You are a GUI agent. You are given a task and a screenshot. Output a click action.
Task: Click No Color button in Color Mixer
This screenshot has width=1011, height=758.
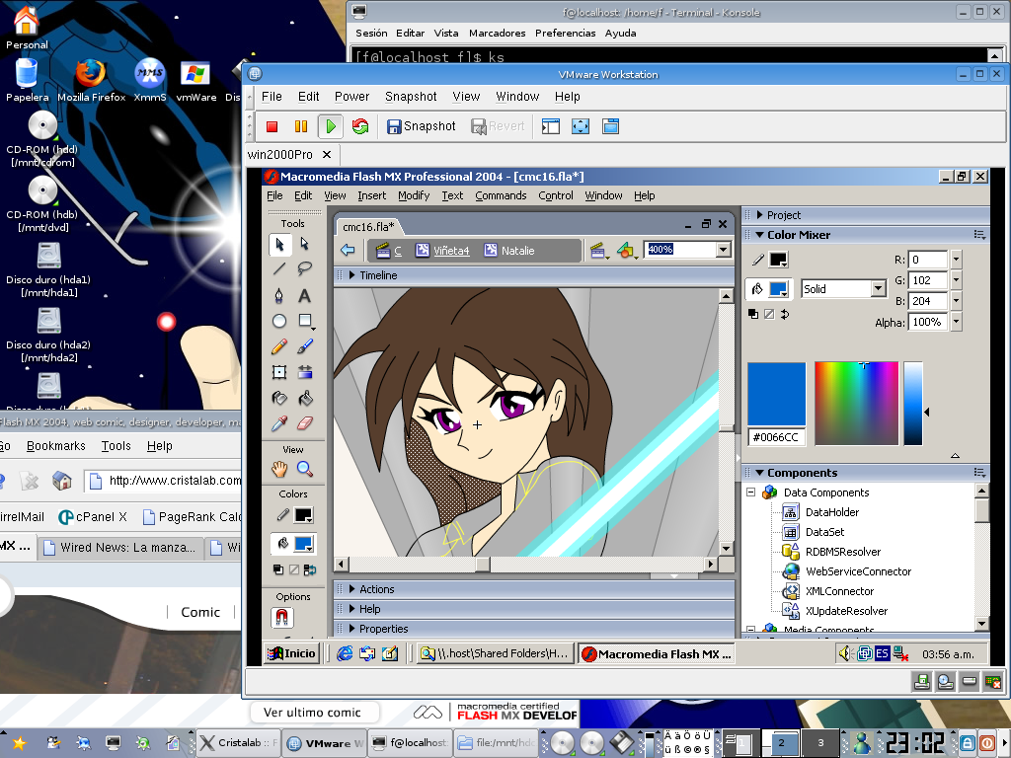tap(768, 314)
